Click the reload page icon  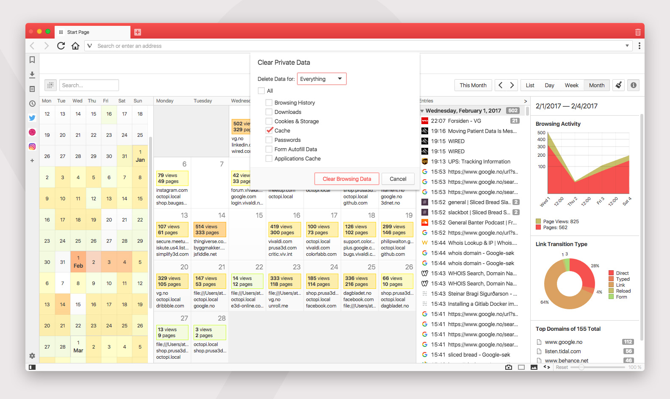(x=61, y=46)
